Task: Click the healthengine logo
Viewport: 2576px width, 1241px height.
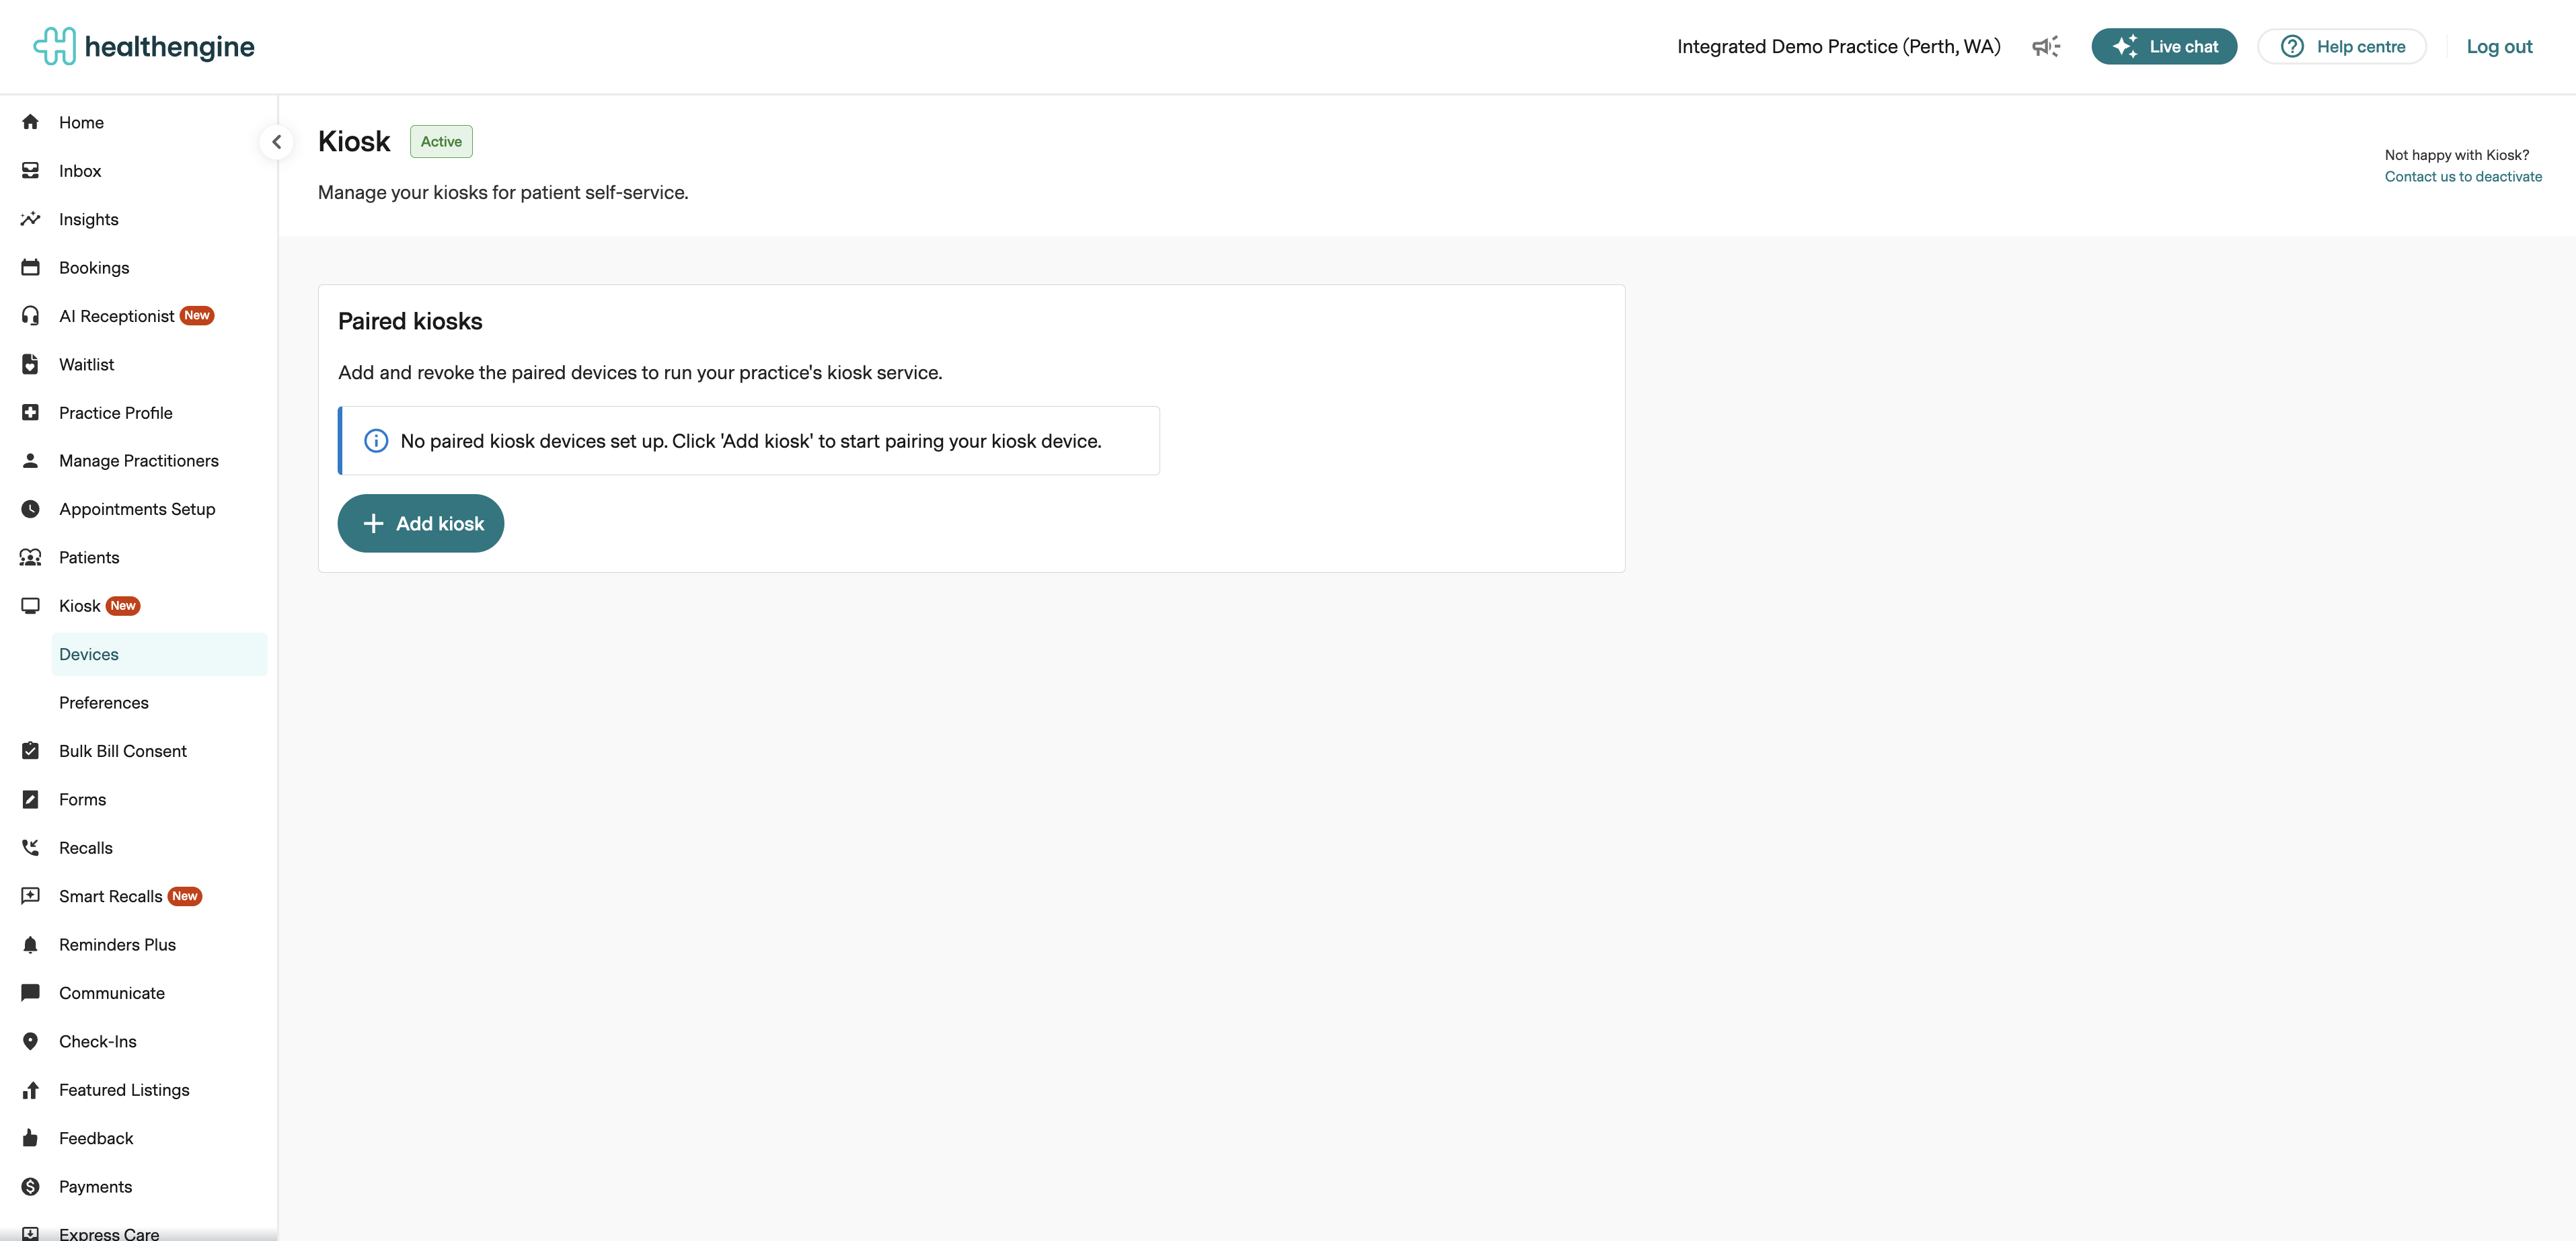Action: click(144, 46)
